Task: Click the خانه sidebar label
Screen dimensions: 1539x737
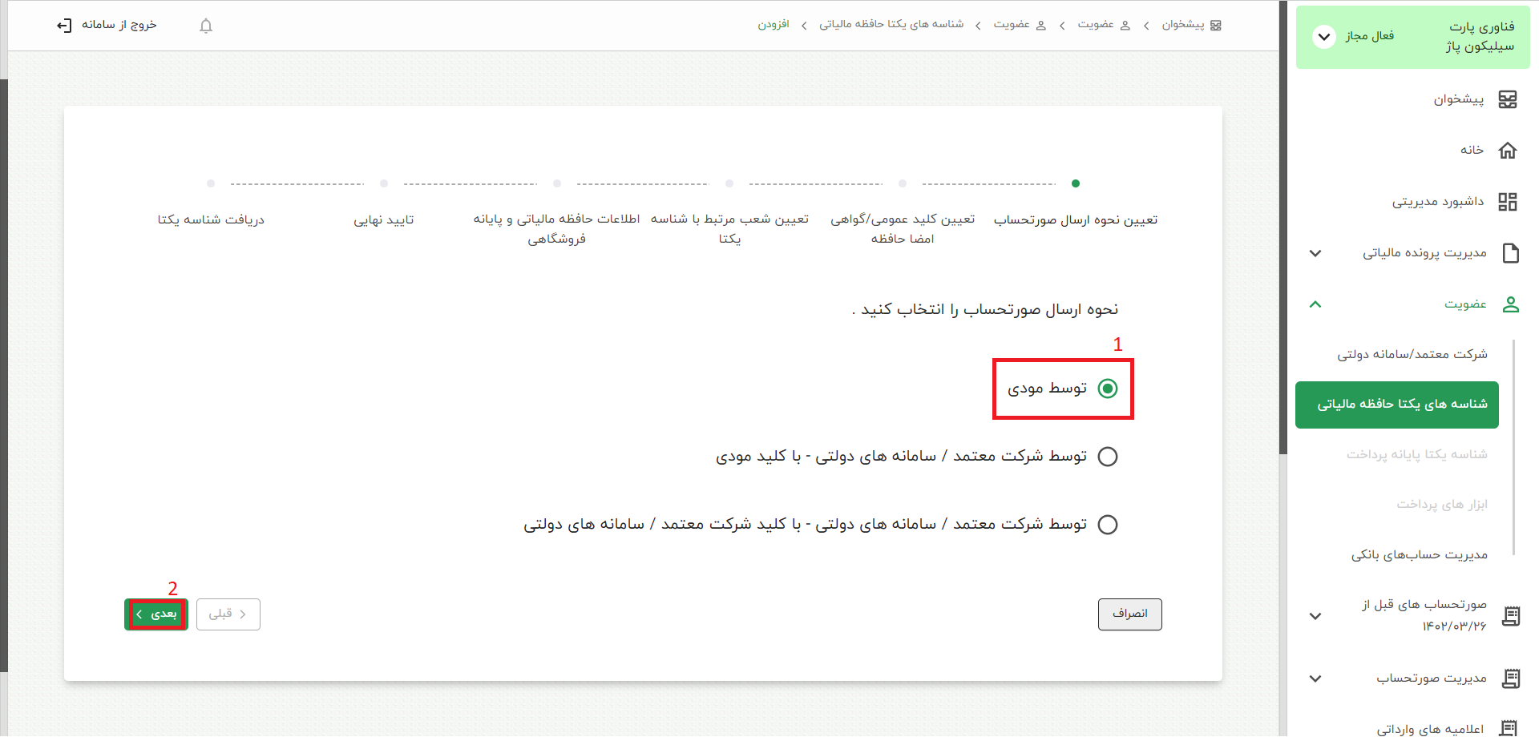Action: point(1472,150)
